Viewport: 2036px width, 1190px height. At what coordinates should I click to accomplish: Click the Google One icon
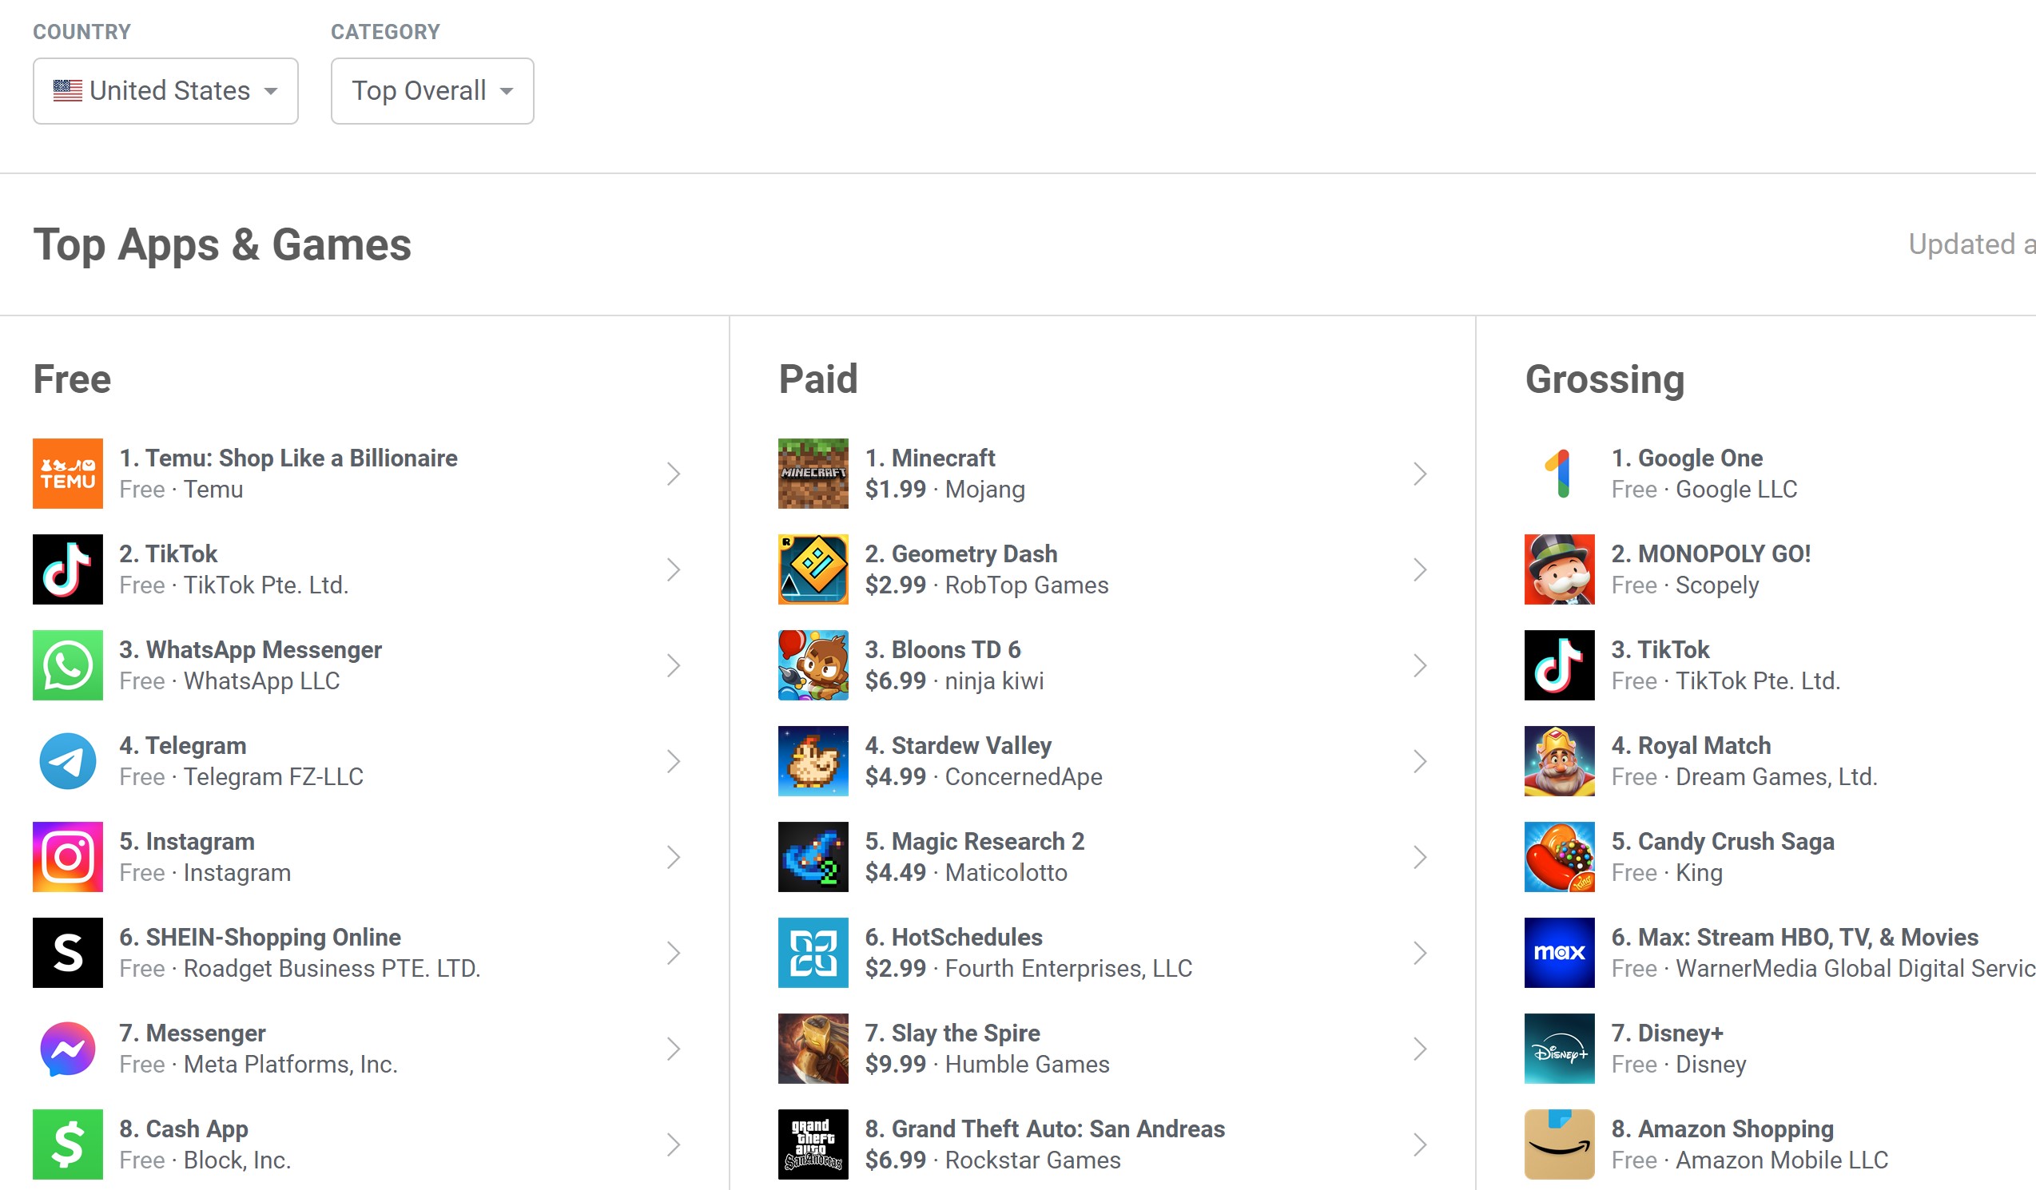pos(1558,474)
